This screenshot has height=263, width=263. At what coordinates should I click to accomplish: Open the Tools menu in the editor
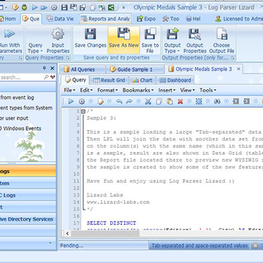[x=207, y=90]
